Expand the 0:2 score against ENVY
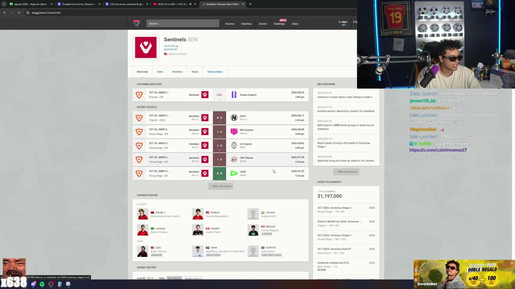 (x=219, y=118)
